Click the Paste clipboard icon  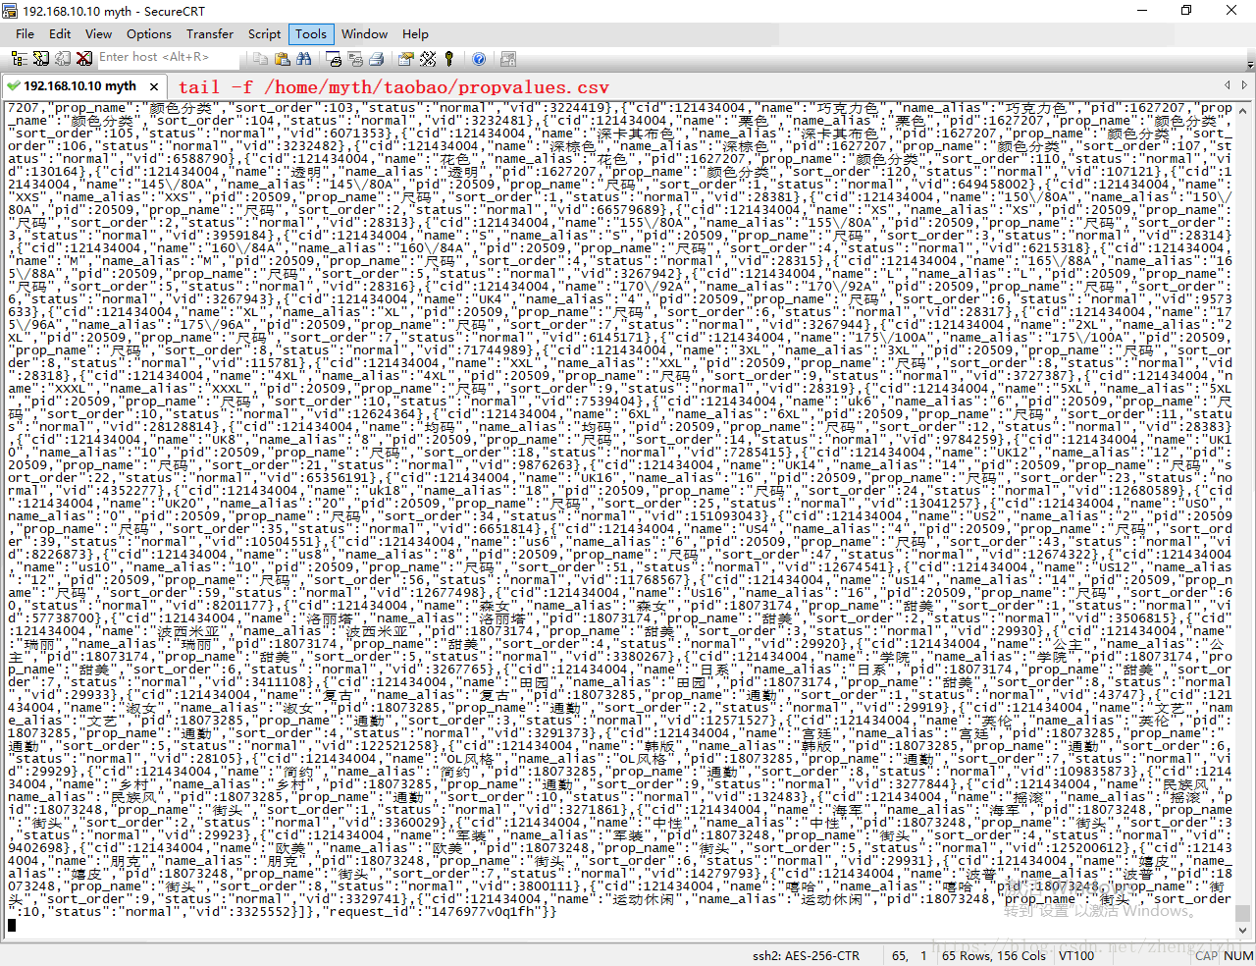coord(283,59)
